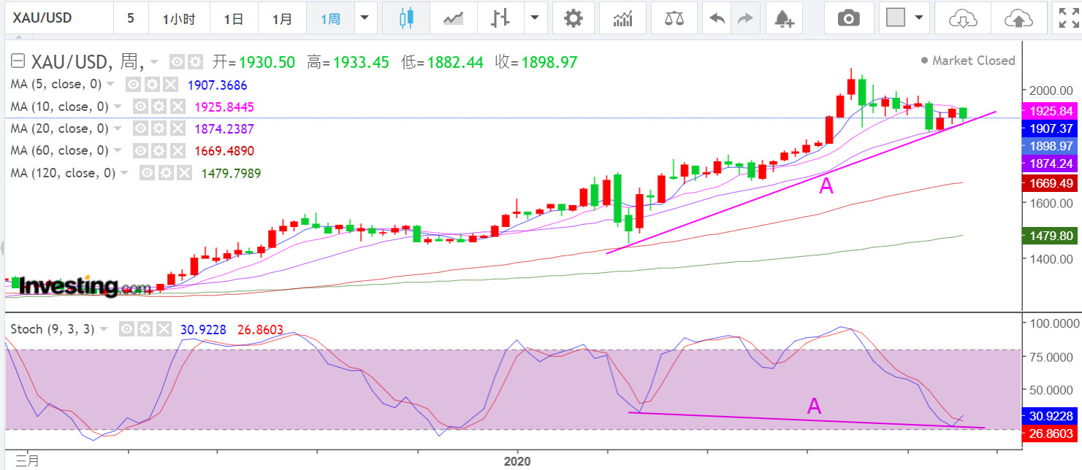Switch to the area chart style
The width and height of the screenshot is (1082, 470).
(x=454, y=18)
